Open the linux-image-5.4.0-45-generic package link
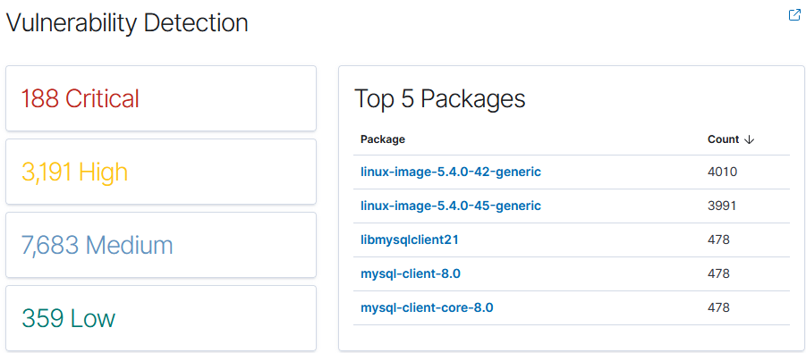Image resolution: width=806 pixels, height=353 pixels. coord(451,206)
